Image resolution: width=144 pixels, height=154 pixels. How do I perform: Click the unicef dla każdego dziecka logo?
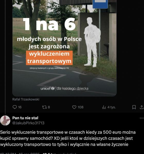(x=64, y=89)
